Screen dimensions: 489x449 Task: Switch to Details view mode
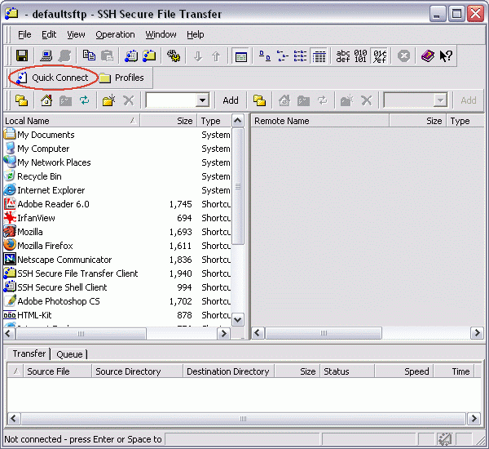pos(319,56)
